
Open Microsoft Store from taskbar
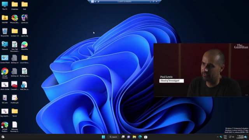point(146,137)
